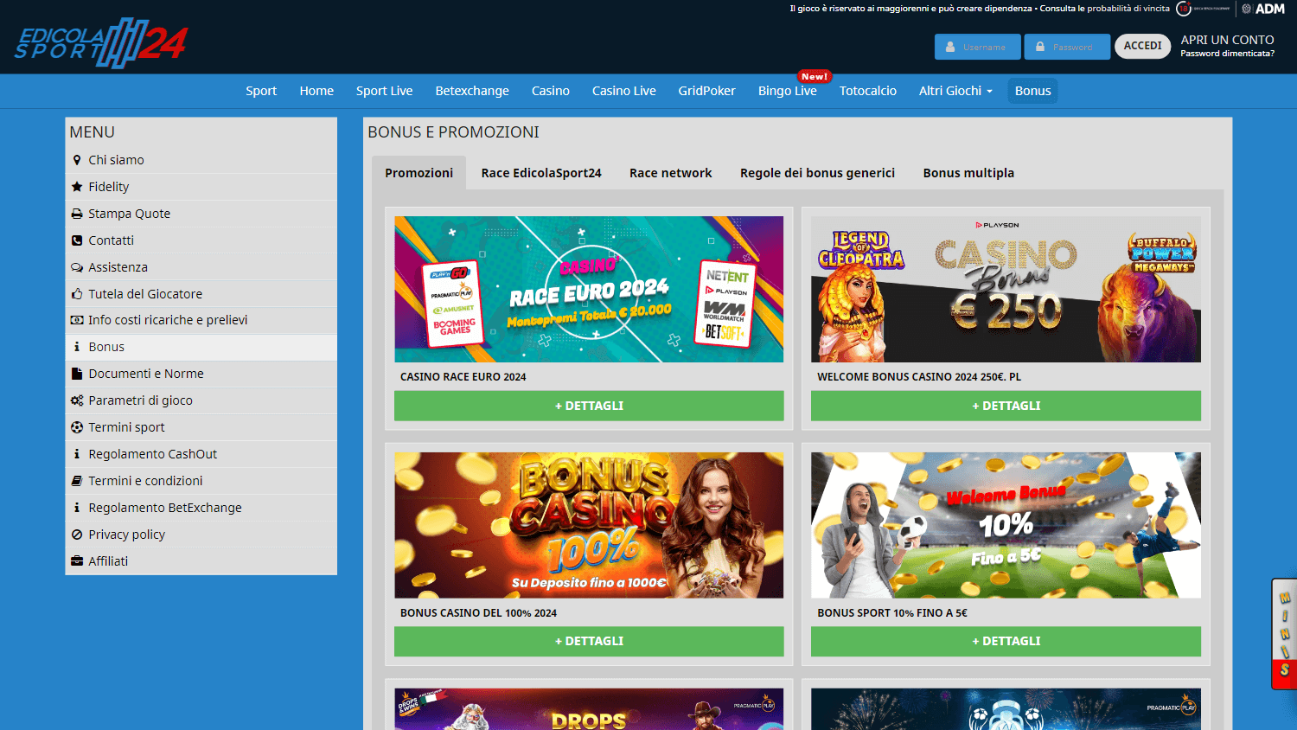Click the Drops banner image

[x=589, y=709]
